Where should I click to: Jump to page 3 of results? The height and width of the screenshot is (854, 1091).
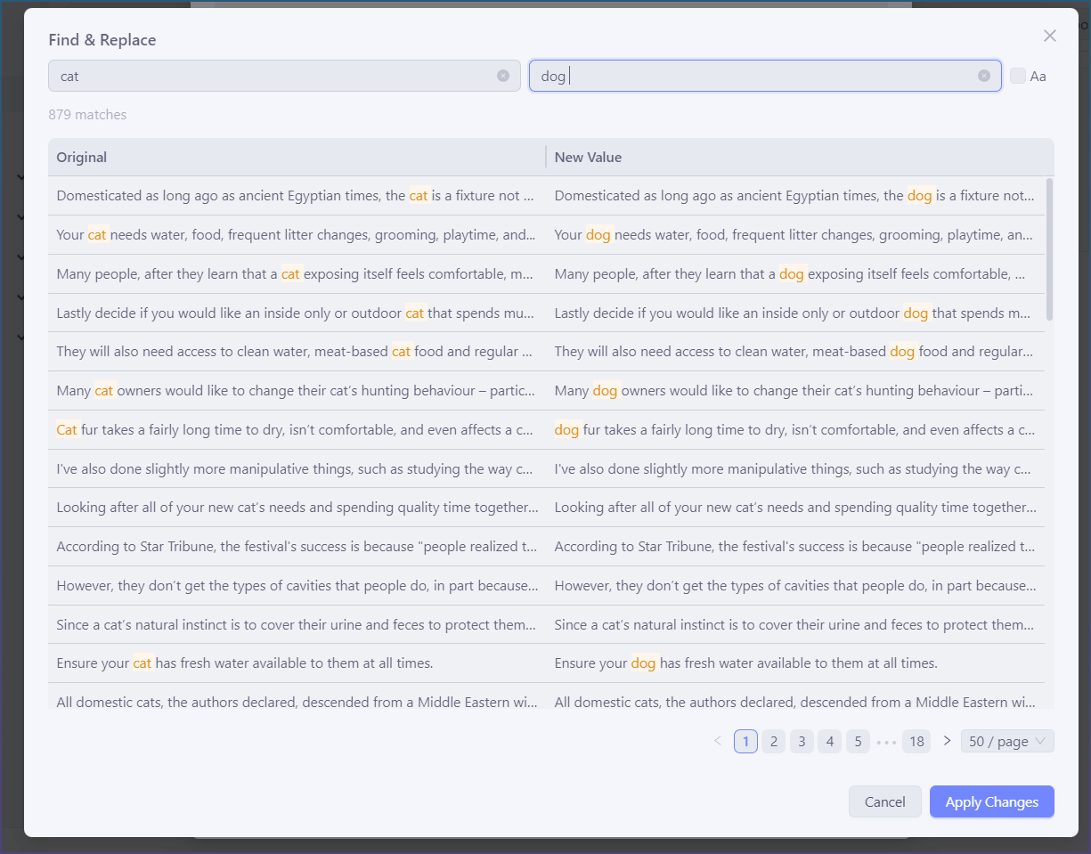click(802, 741)
